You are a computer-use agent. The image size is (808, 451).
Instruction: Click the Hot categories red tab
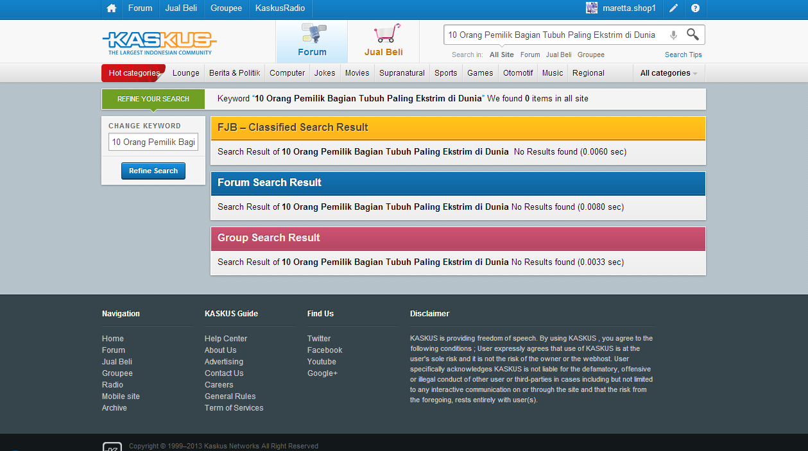click(133, 73)
